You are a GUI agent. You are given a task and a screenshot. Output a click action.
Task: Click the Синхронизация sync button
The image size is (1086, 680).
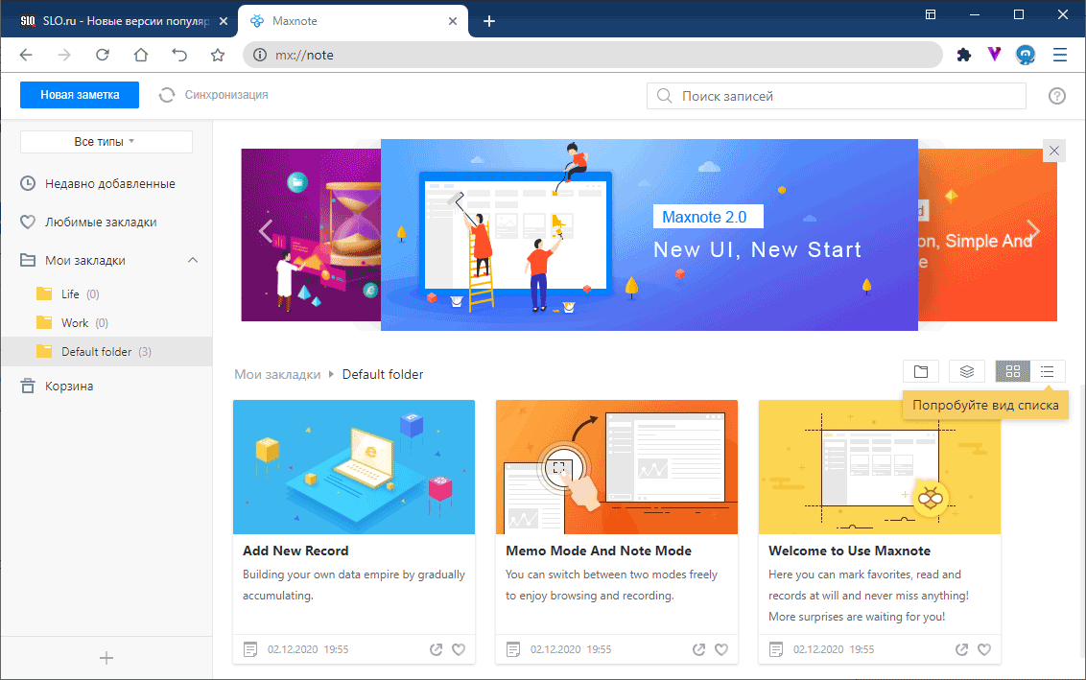[x=213, y=95]
